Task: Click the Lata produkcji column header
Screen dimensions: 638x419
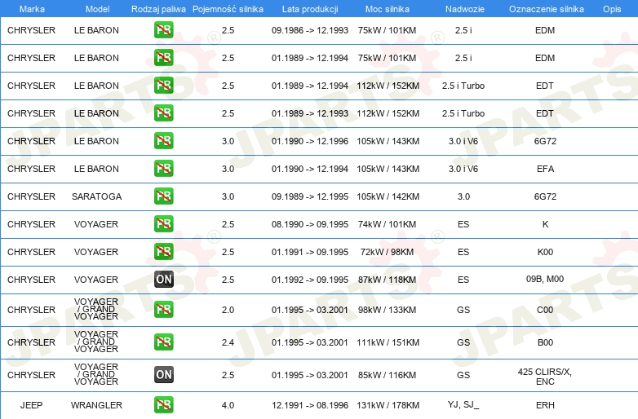Action: 310,9
